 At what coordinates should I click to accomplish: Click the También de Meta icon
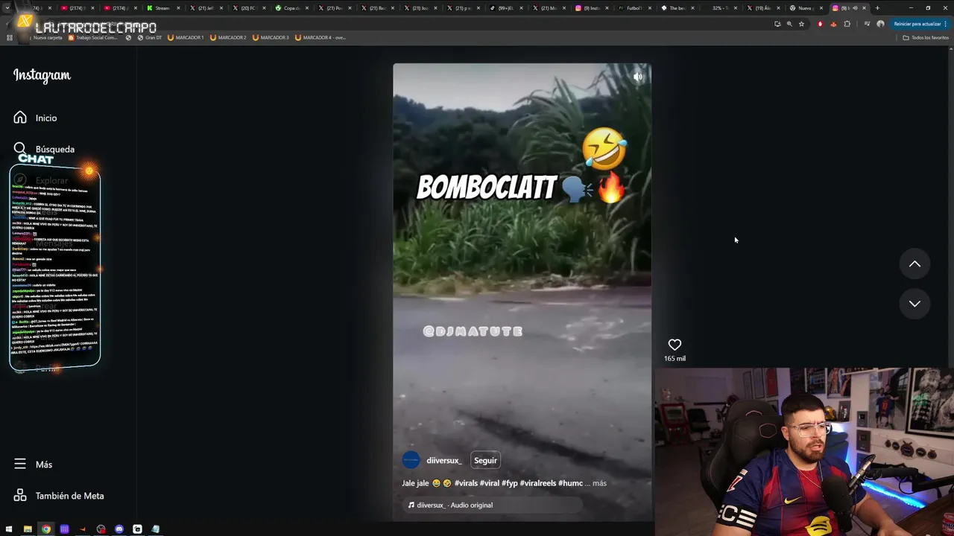[20, 495]
